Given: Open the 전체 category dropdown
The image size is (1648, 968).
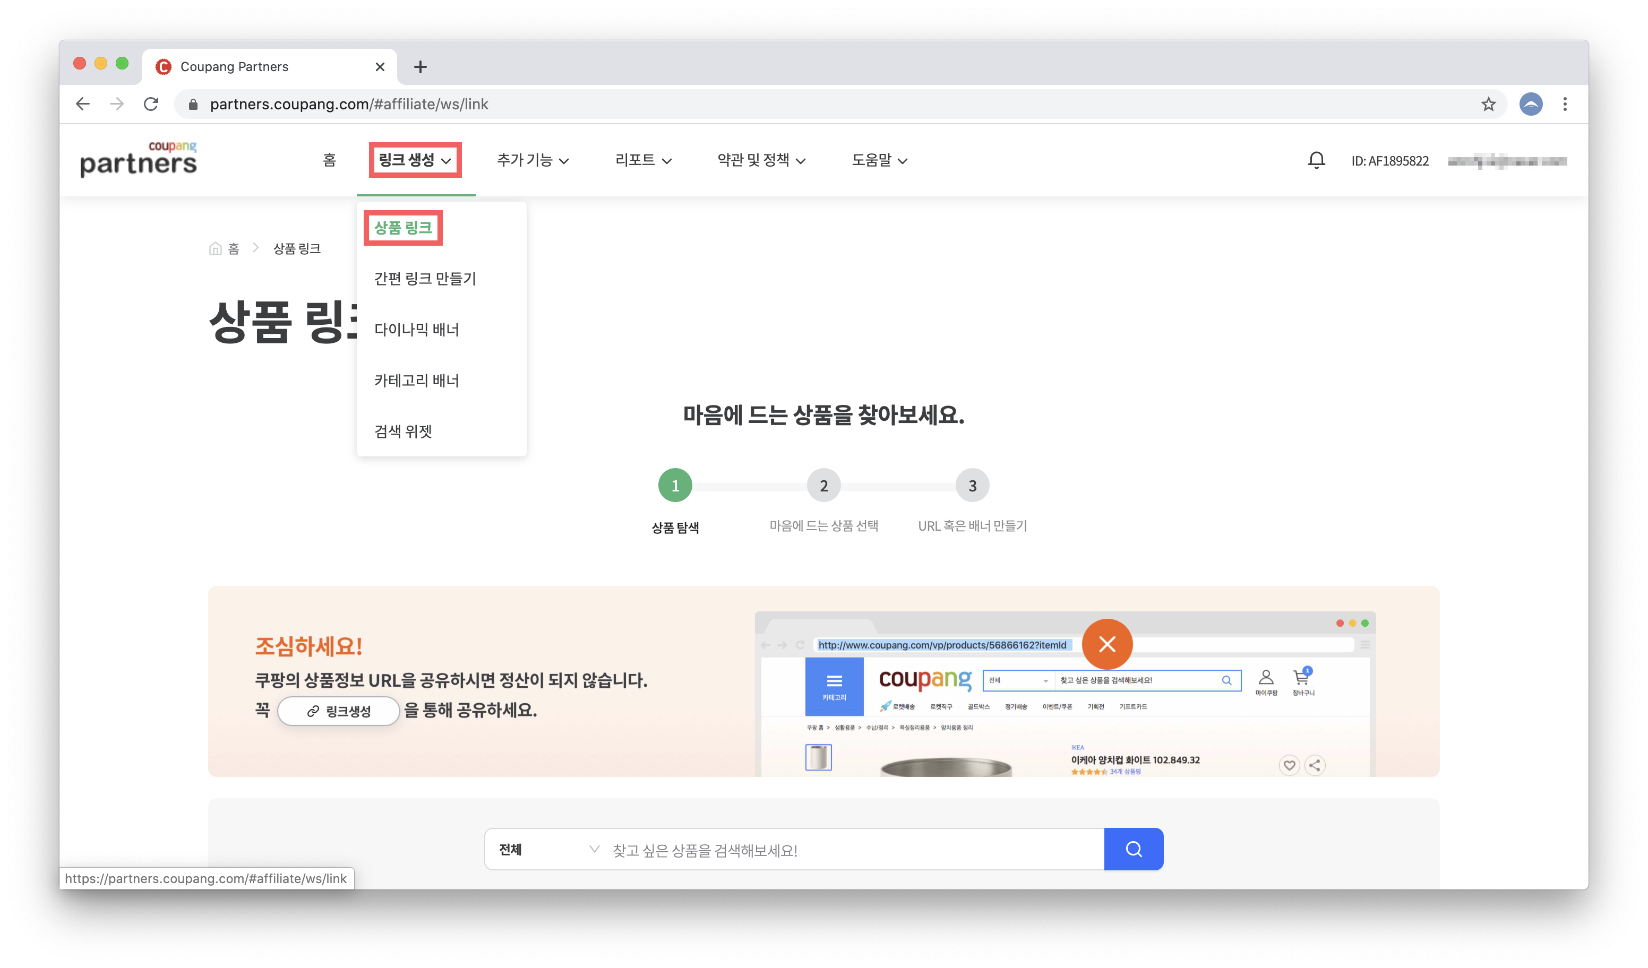Looking at the screenshot, I should 548,849.
